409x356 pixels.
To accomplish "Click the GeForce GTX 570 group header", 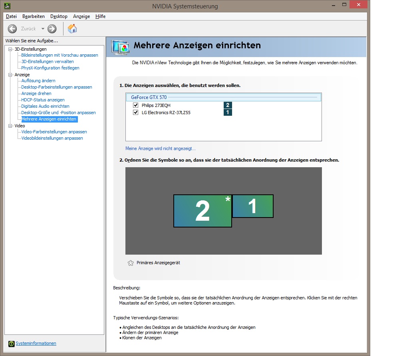I will (223, 97).
